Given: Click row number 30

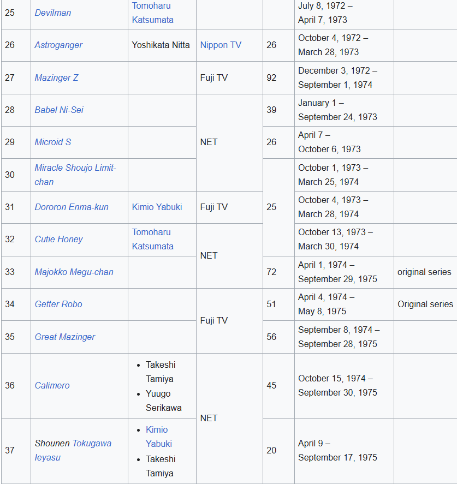Looking at the screenshot, I should coord(10,175).
